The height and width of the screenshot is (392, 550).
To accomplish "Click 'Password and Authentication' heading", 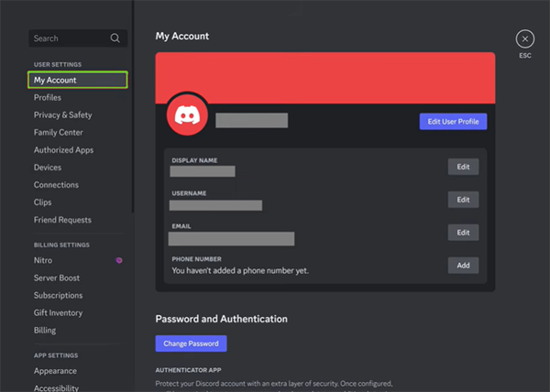I will [221, 319].
